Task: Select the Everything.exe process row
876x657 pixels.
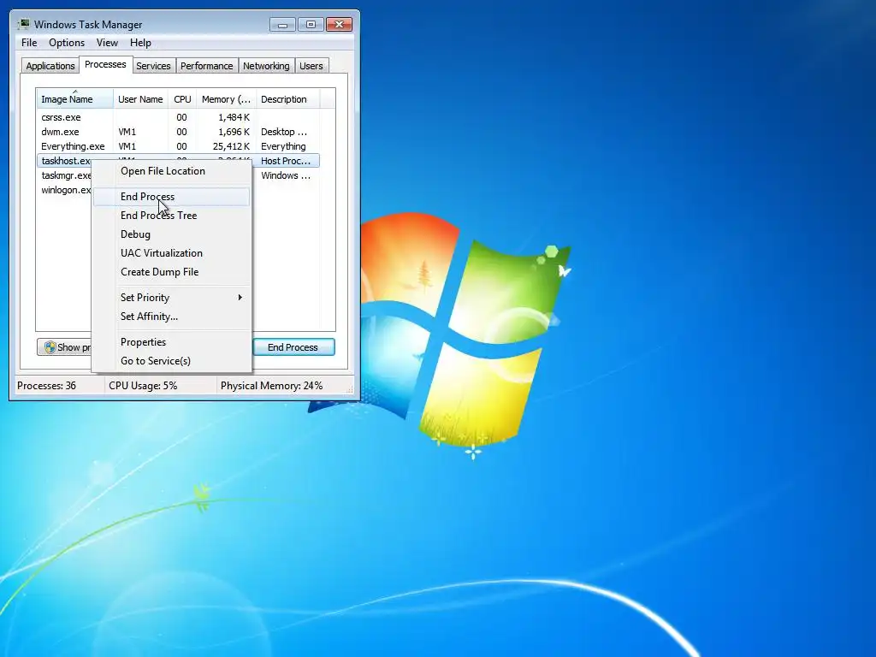Action: pos(178,146)
